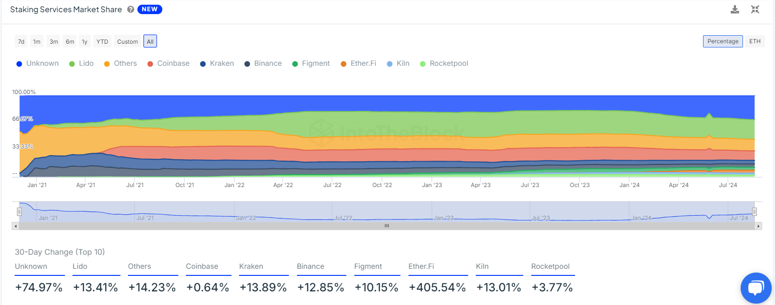This screenshot has height=305, width=775.
Task: Download the chart with the download icon
Action: click(x=735, y=9)
